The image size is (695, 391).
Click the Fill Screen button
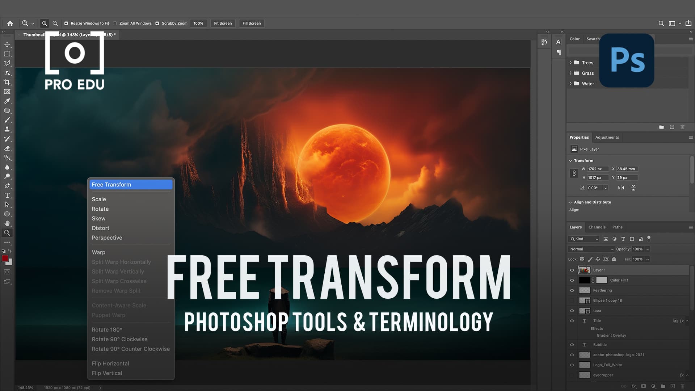(x=252, y=23)
